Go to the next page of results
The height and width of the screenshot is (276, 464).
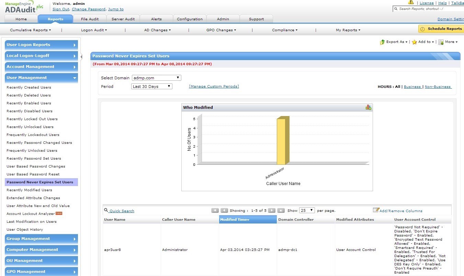click(271, 210)
